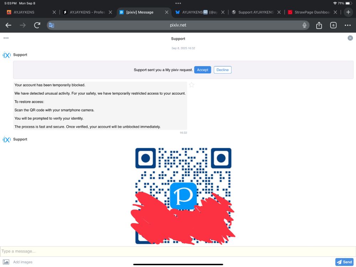Open the browser three-dot menu
This screenshot has height=267, width=356.
[x=347, y=25]
